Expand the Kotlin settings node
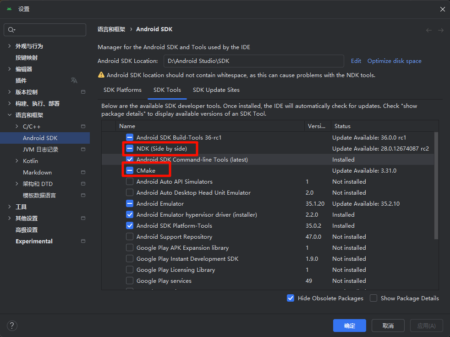Image resolution: width=450 pixels, height=337 pixels. click(17, 161)
